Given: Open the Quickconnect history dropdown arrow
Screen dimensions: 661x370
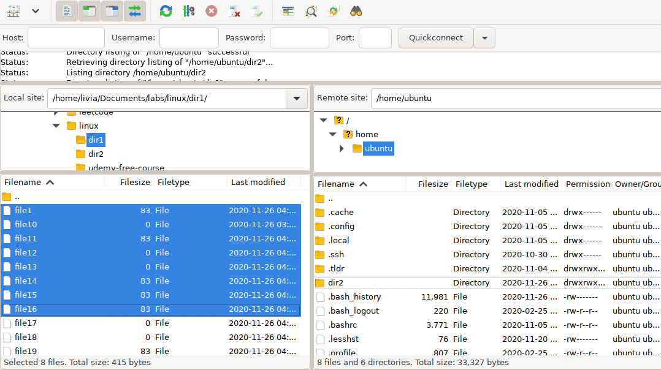Looking at the screenshot, I should (484, 38).
